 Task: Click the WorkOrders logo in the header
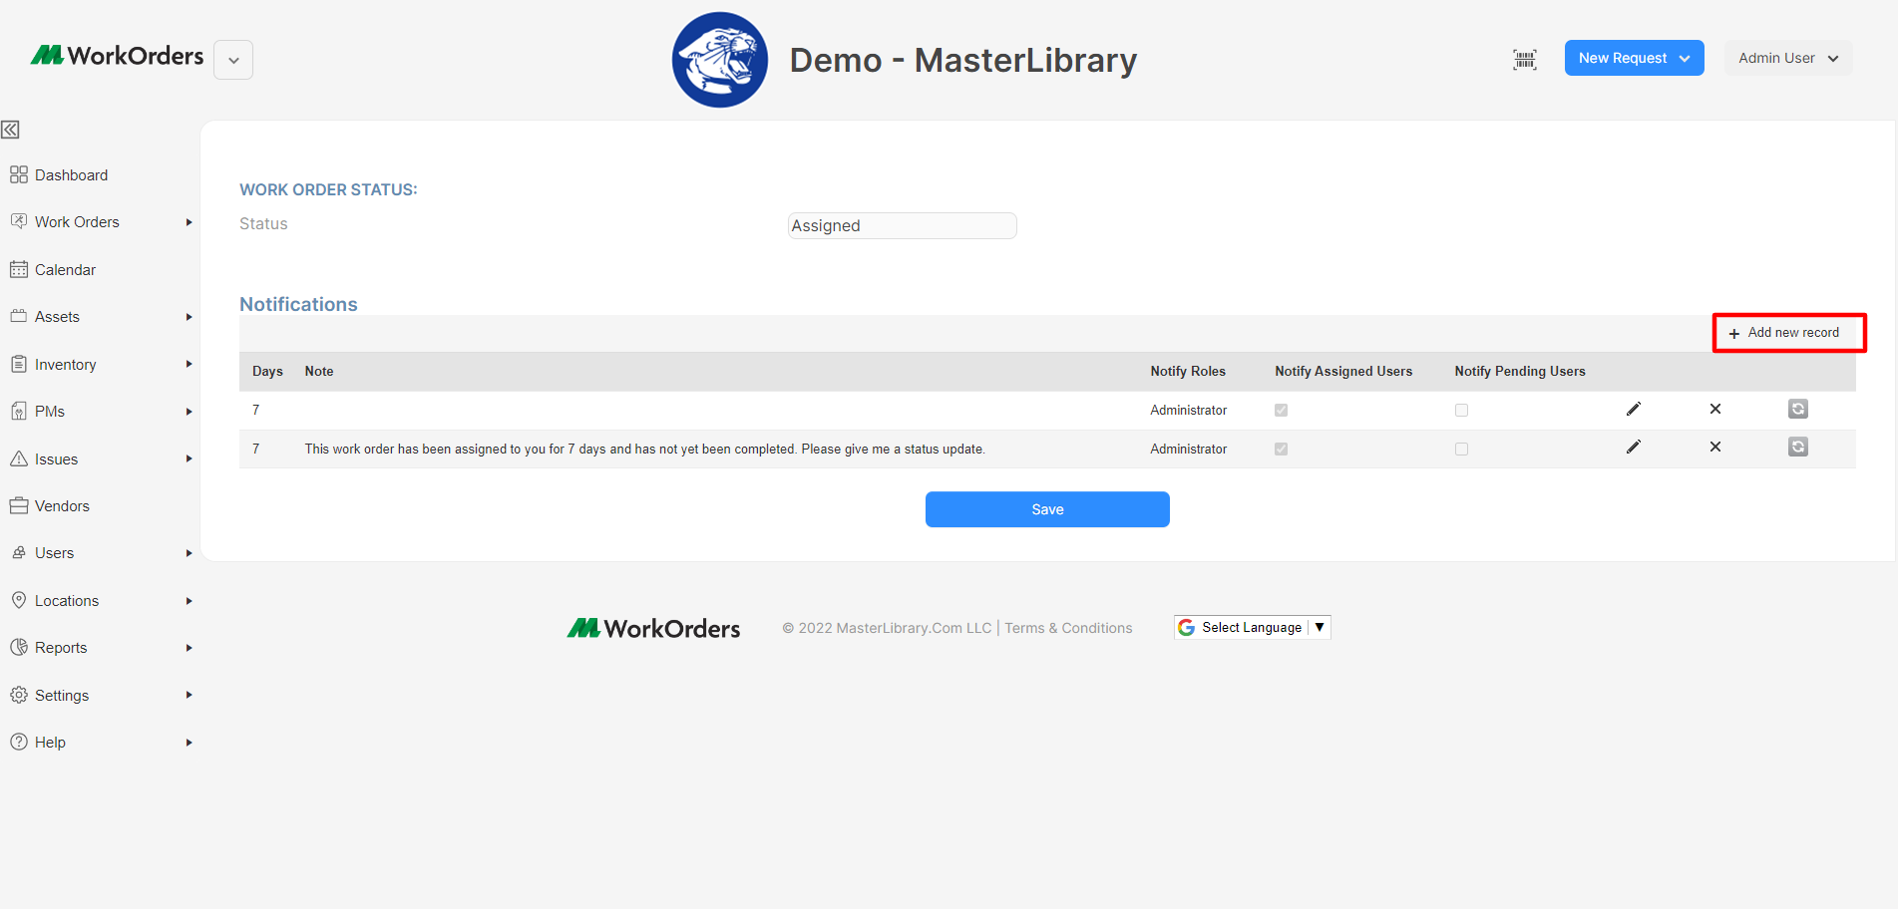pyautogui.click(x=117, y=56)
